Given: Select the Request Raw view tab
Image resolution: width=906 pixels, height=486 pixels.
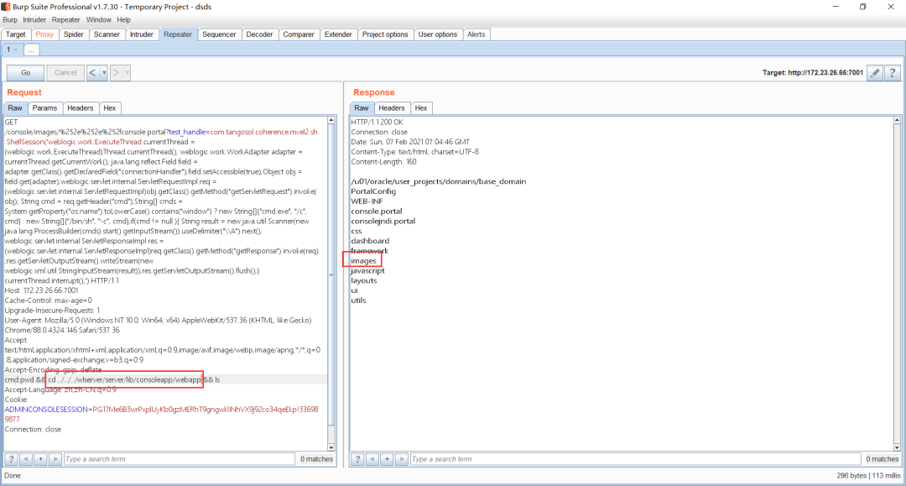Looking at the screenshot, I should tap(15, 108).
